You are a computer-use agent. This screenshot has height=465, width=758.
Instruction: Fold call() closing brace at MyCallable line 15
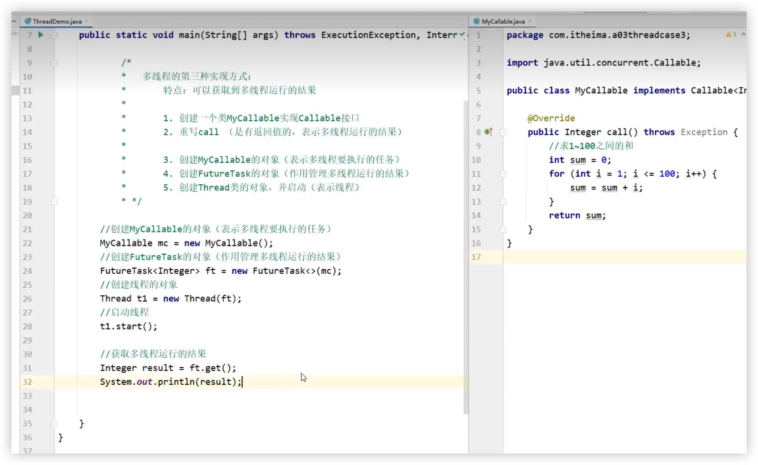pyautogui.click(x=503, y=229)
